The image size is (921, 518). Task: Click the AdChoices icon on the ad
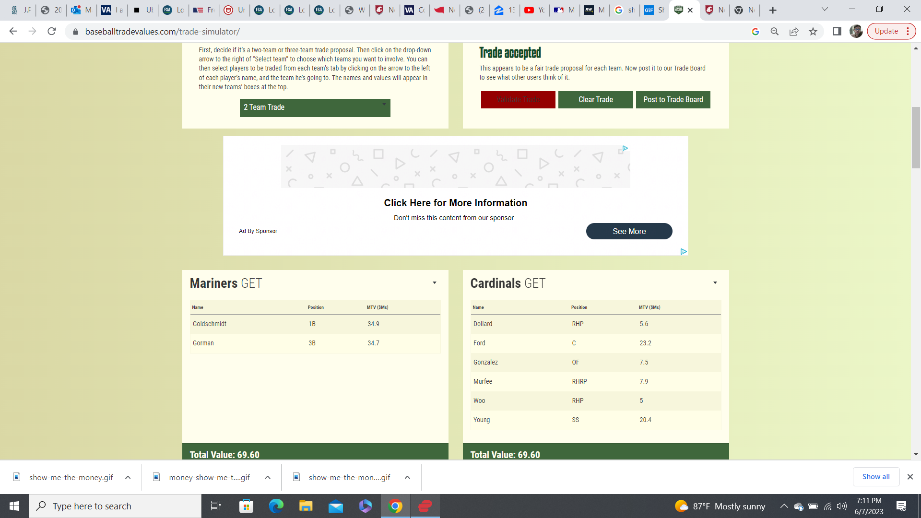684,251
